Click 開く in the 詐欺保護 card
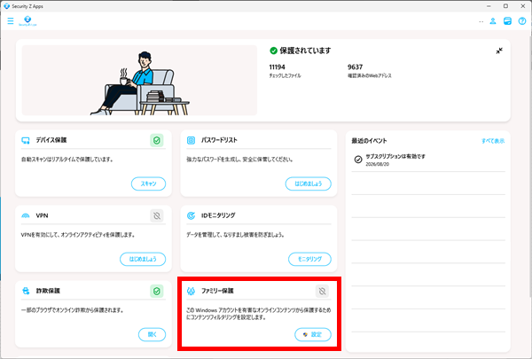This screenshot has width=532, height=359. point(152,334)
